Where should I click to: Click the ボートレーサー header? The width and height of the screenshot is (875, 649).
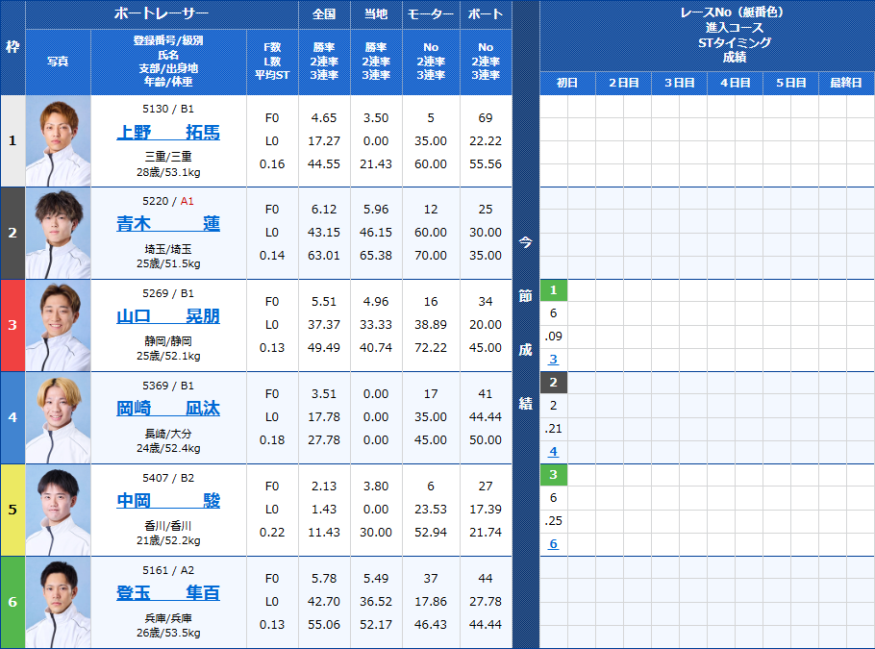tap(162, 14)
